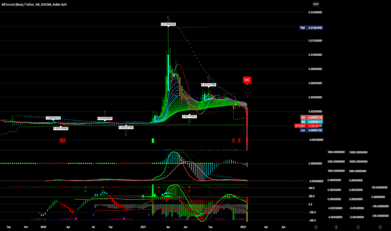The width and height of the screenshot is (391, 231).
Task: Click the 0.001778910 pivot price tag
Action: 189,116
